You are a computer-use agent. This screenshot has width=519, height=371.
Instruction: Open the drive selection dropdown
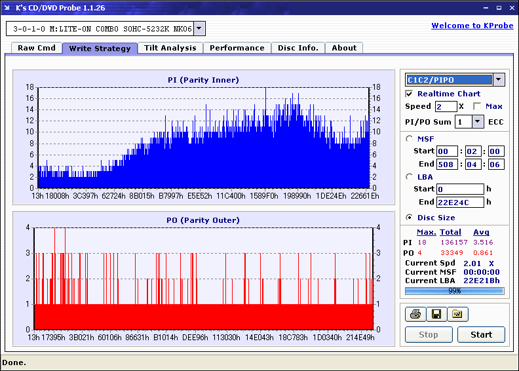coord(199,28)
